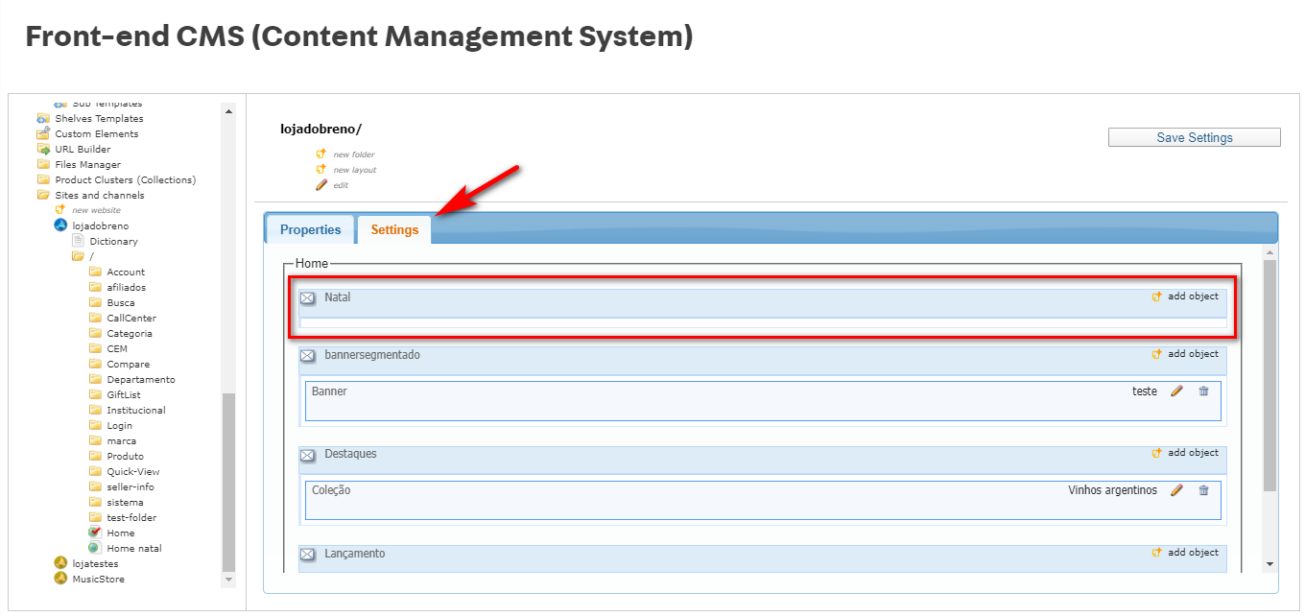Open the Dictionary item under lojadobreno
This screenshot has height=616, width=1305.
click(113, 242)
